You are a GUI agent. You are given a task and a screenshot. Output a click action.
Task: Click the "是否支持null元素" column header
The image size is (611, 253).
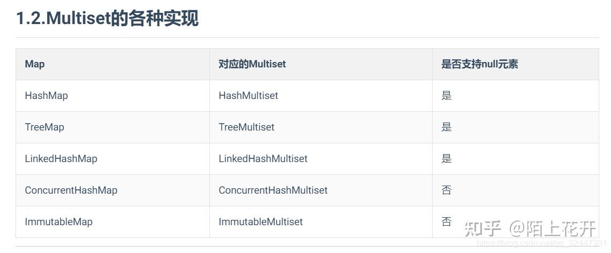[x=479, y=64]
